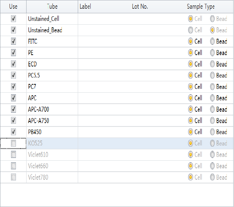This screenshot has width=234, height=207.
Task: Click the Lot No. column header
Action: click(140, 6)
